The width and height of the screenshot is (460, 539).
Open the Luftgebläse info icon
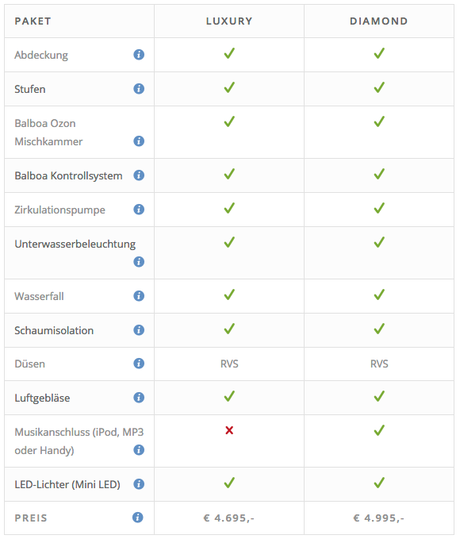pyautogui.click(x=139, y=398)
